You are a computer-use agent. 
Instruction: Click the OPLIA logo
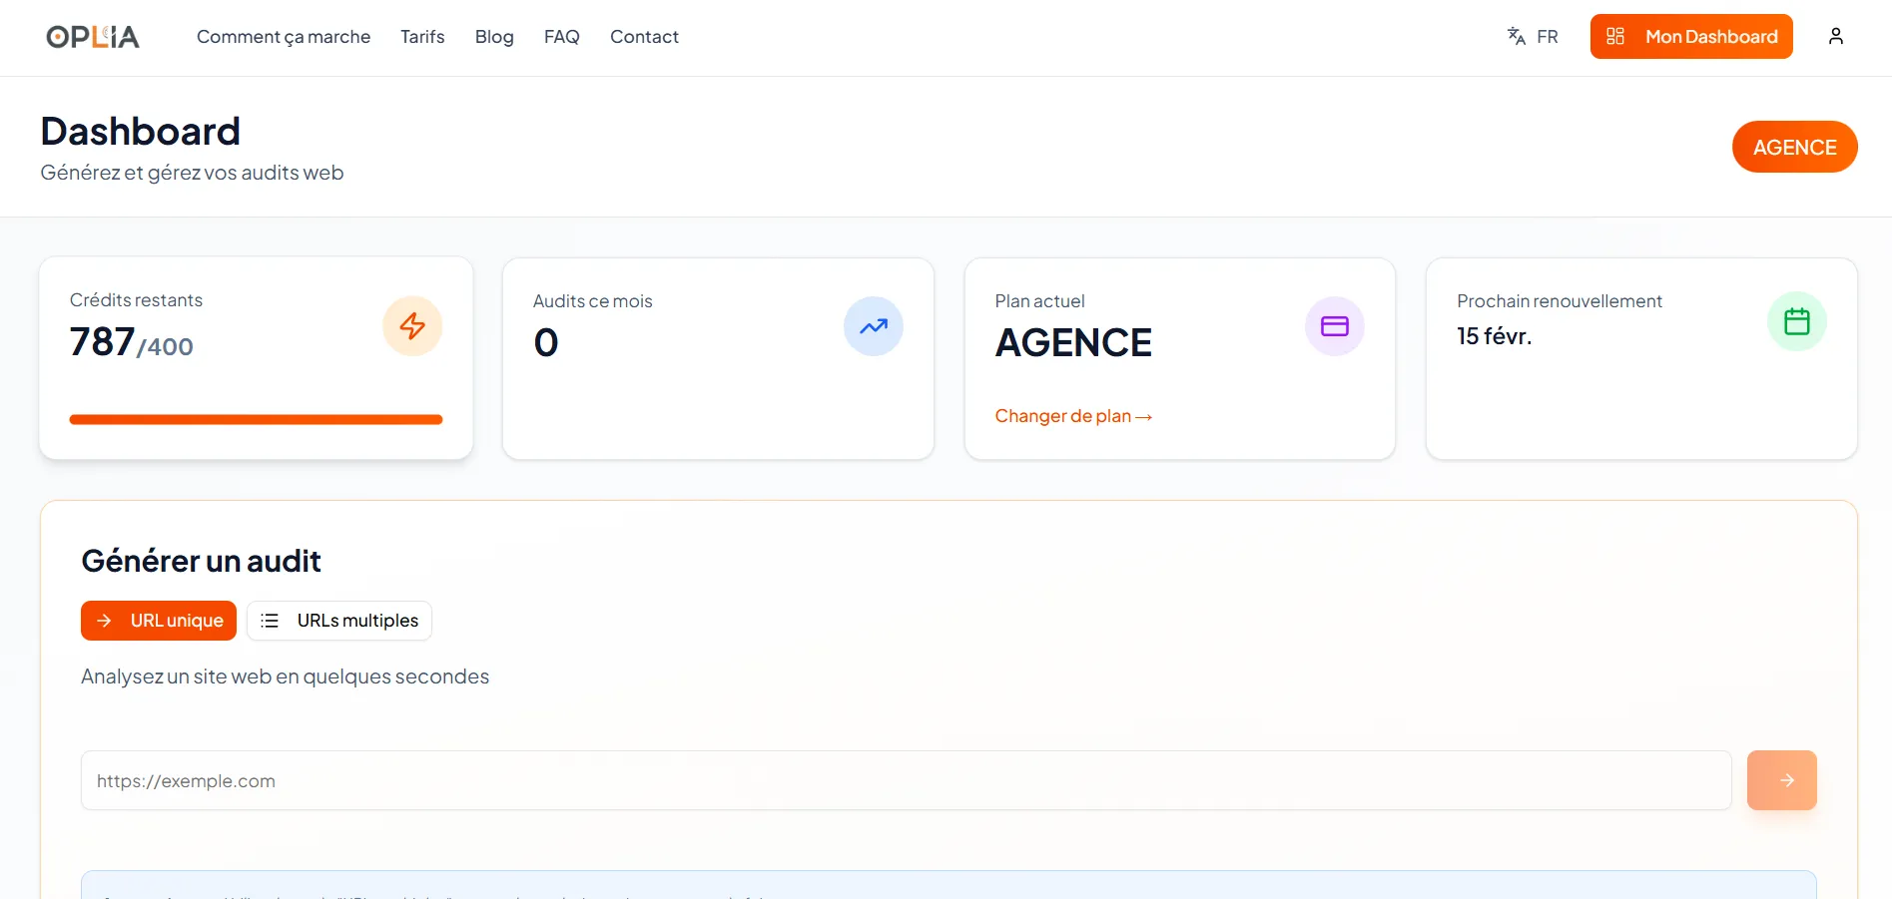click(x=93, y=37)
